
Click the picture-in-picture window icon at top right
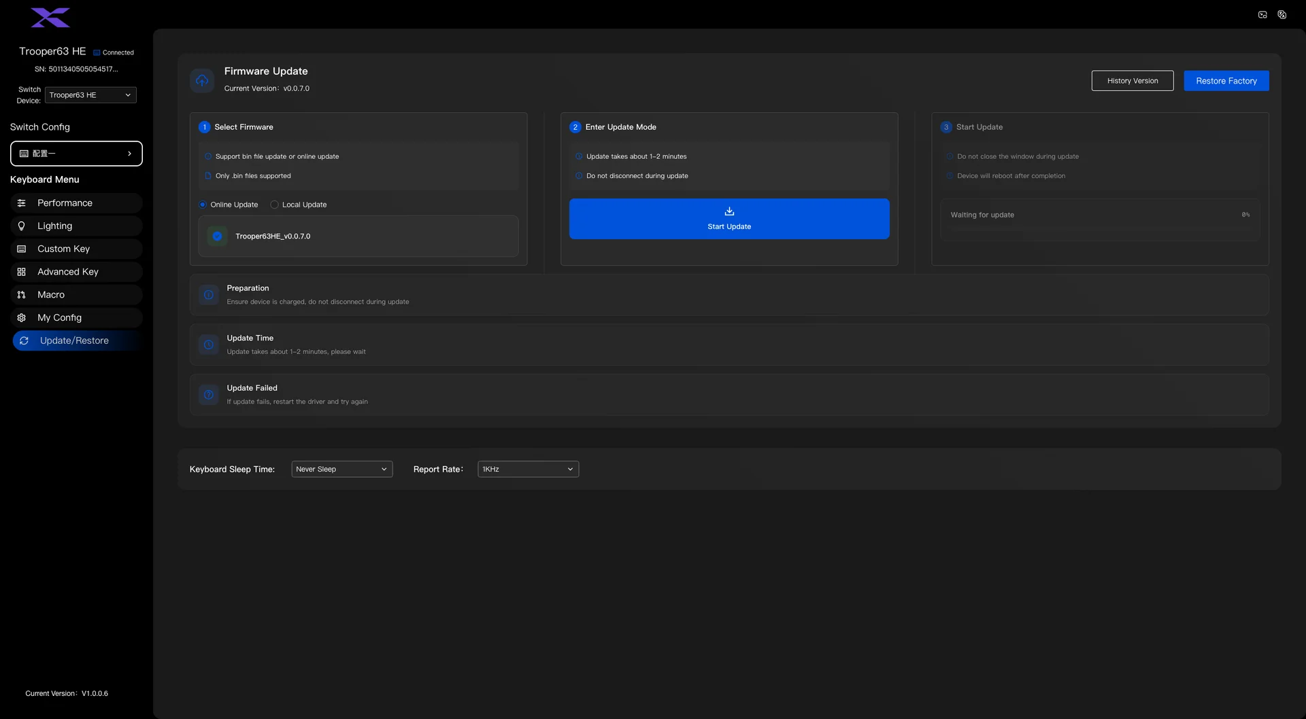1262,14
